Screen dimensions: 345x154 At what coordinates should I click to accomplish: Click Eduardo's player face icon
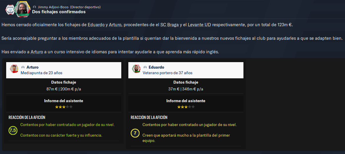136,69
